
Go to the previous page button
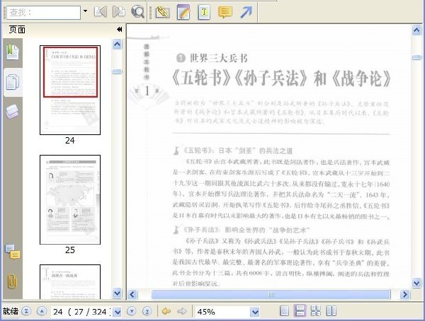(42, 311)
